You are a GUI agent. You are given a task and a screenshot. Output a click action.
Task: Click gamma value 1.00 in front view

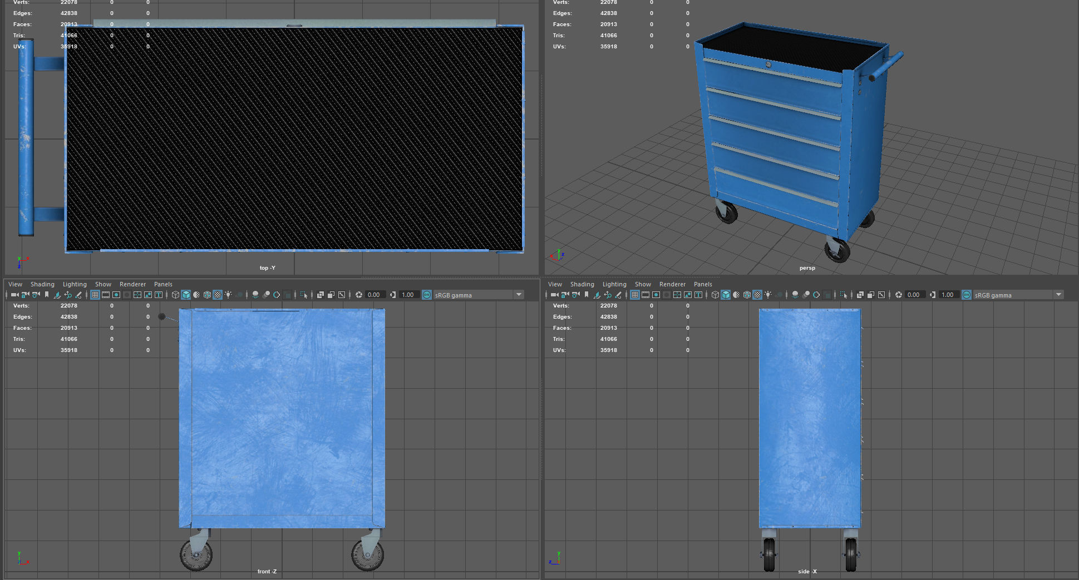tap(409, 295)
